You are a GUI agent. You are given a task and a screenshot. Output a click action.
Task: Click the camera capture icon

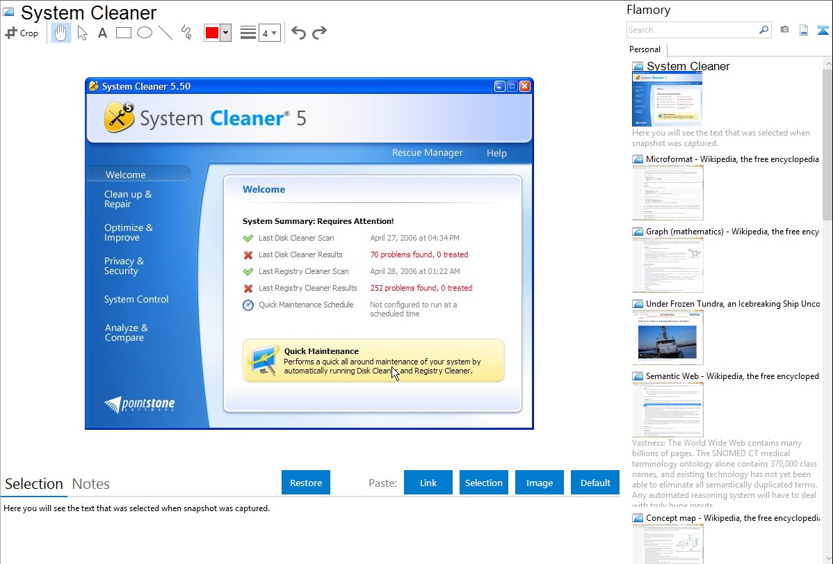pos(784,30)
